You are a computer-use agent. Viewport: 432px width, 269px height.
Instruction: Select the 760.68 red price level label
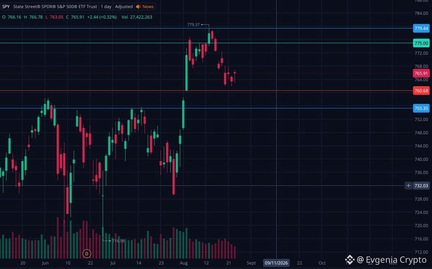pyautogui.click(x=421, y=91)
